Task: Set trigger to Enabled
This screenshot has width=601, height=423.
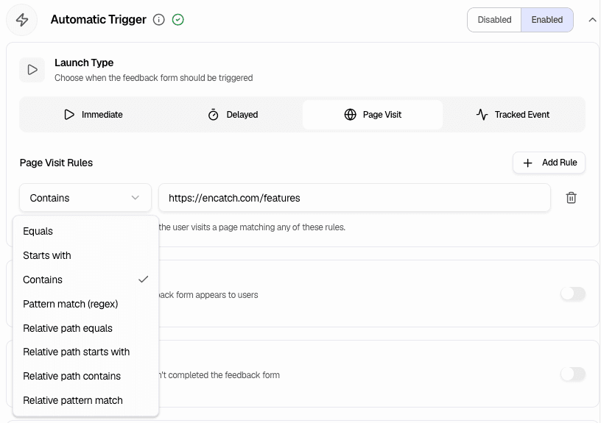Action: pos(547,20)
